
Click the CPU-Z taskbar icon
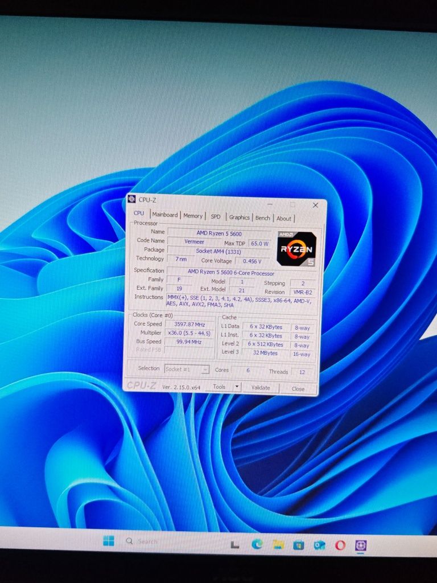click(360, 545)
